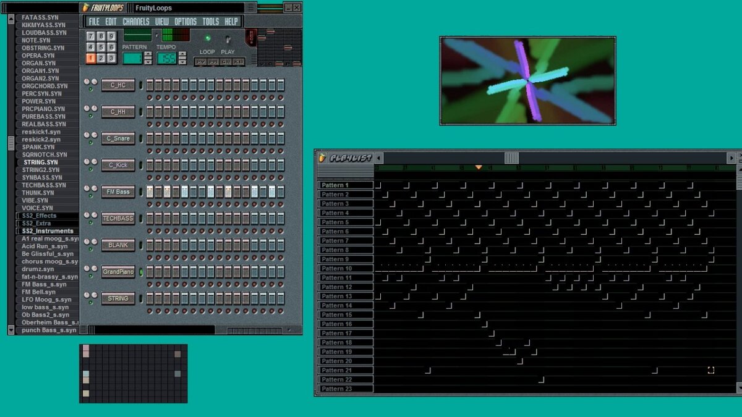Select pattern number 8 on keypad
Screen dimensions: 742x417
pos(101,36)
